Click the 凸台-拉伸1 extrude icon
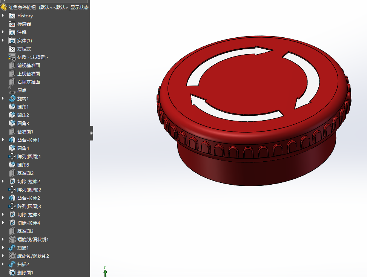The image size is (367, 277). (x=12, y=140)
